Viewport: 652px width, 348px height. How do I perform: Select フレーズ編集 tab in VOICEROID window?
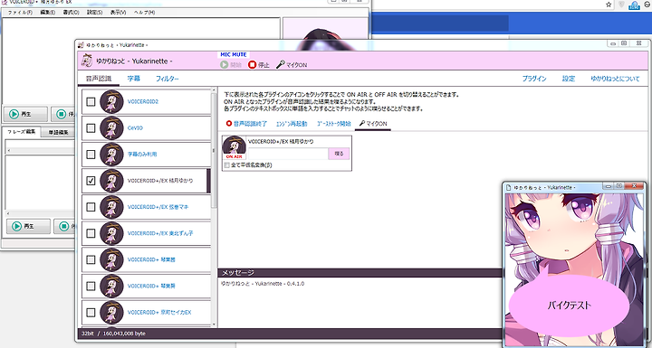(22, 132)
